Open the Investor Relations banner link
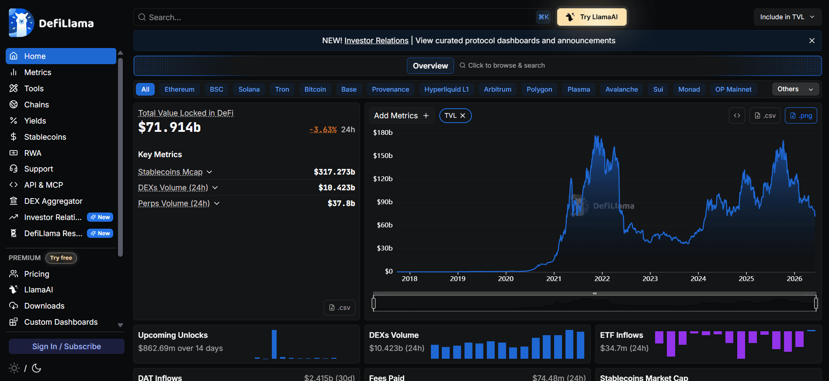829x381 pixels. 376,41
